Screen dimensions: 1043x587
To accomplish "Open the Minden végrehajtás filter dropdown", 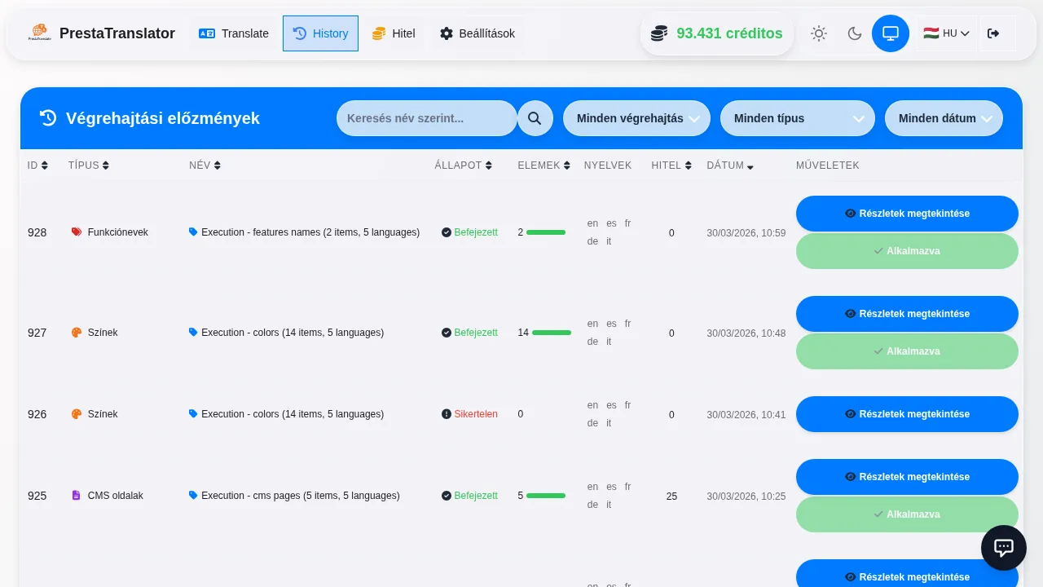I will coord(636,118).
